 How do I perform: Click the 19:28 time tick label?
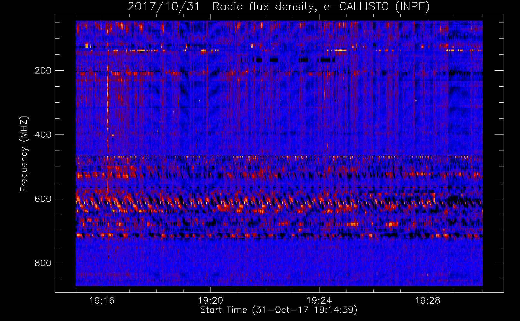coord(428,301)
